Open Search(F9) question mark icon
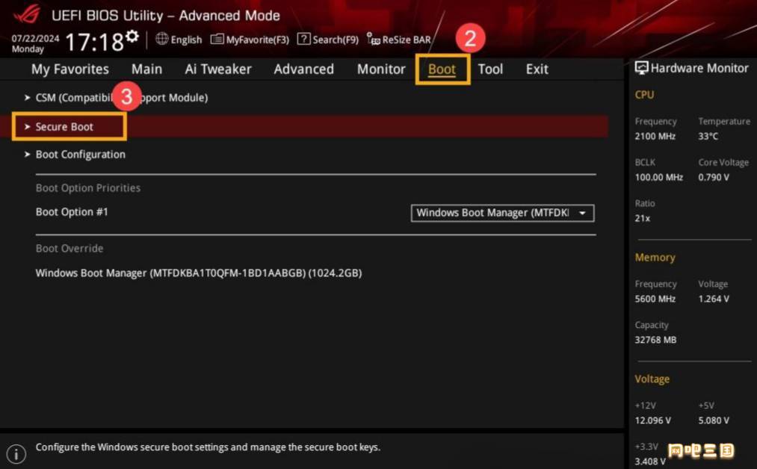Viewport: 757px width, 469px height. pyautogui.click(x=303, y=40)
